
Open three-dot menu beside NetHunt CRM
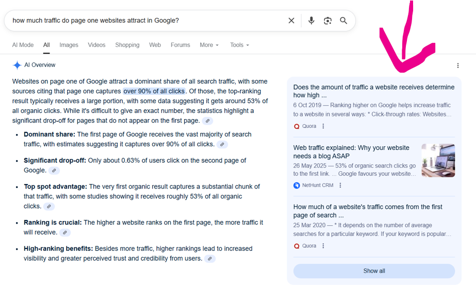tap(340, 185)
